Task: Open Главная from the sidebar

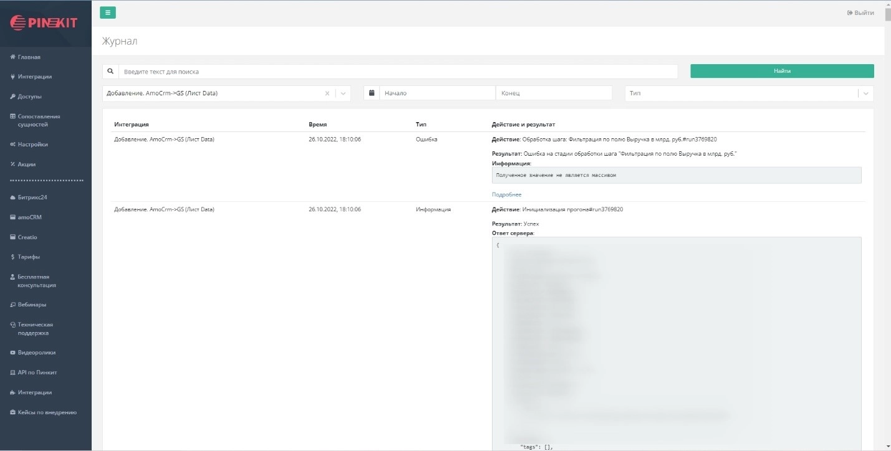Action: pyautogui.click(x=29, y=57)
